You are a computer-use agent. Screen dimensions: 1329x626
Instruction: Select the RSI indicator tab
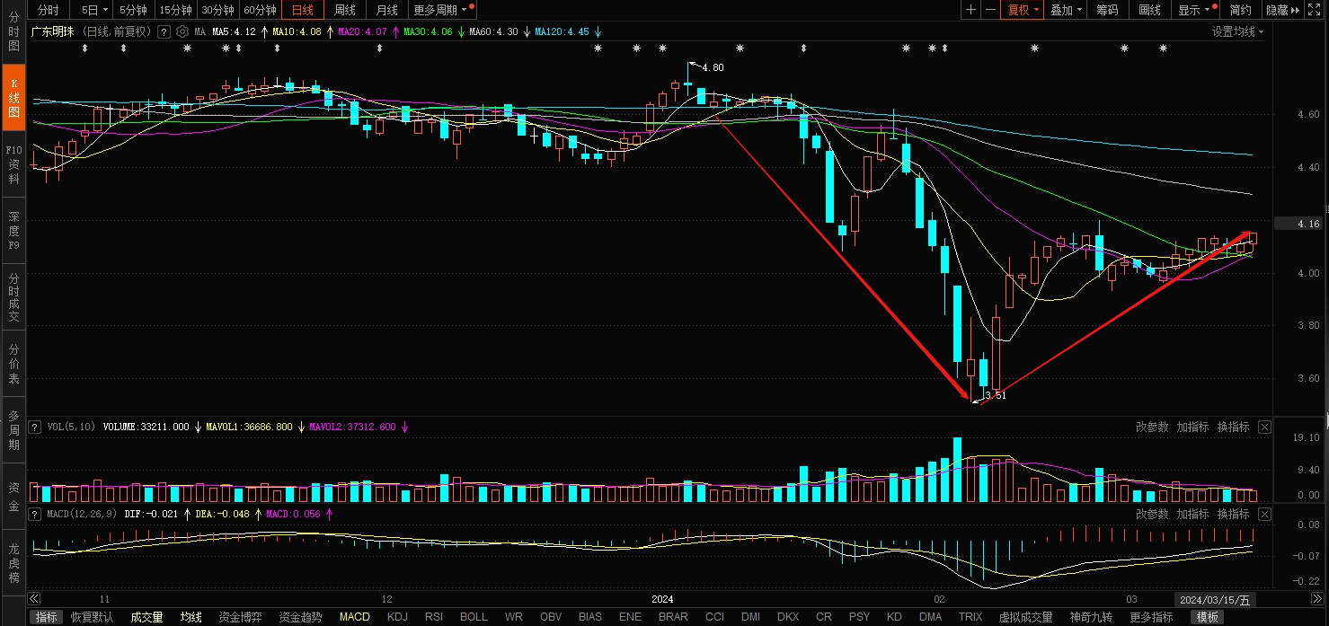[434, 617]
